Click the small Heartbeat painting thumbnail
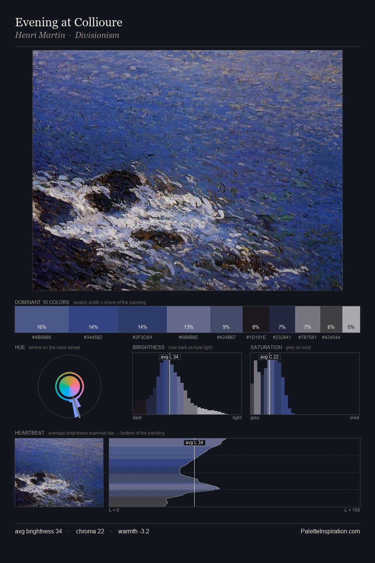Viewport: 375px width, 563px height. 59,473
